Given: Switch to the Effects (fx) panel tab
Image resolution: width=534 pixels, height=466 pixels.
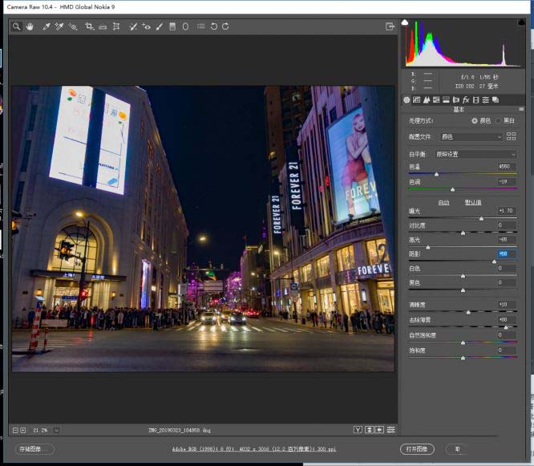Looking at the screenshot, I should (466, 99).
